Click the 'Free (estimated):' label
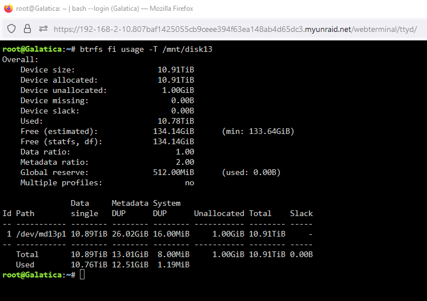The width and height of the screenshot is (427, 301). click(x=59, y=131)
